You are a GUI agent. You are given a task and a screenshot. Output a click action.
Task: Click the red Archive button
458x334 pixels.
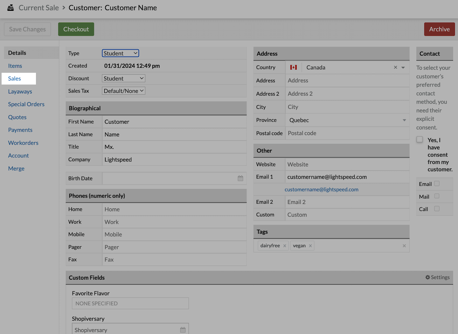click(x=439, y=29)
